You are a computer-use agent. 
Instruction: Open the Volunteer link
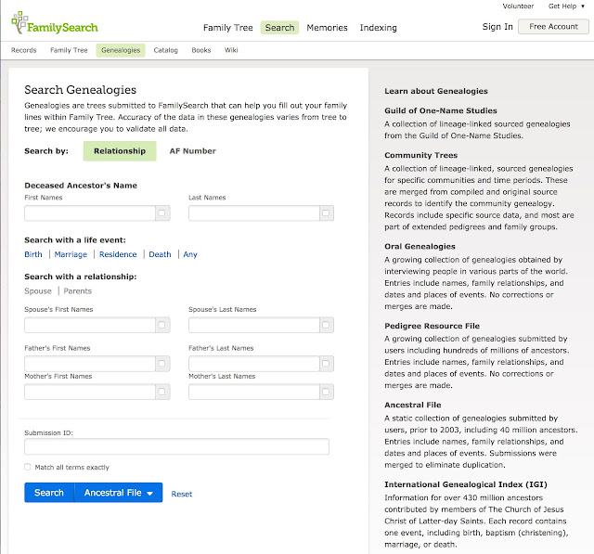coord(518,6)
